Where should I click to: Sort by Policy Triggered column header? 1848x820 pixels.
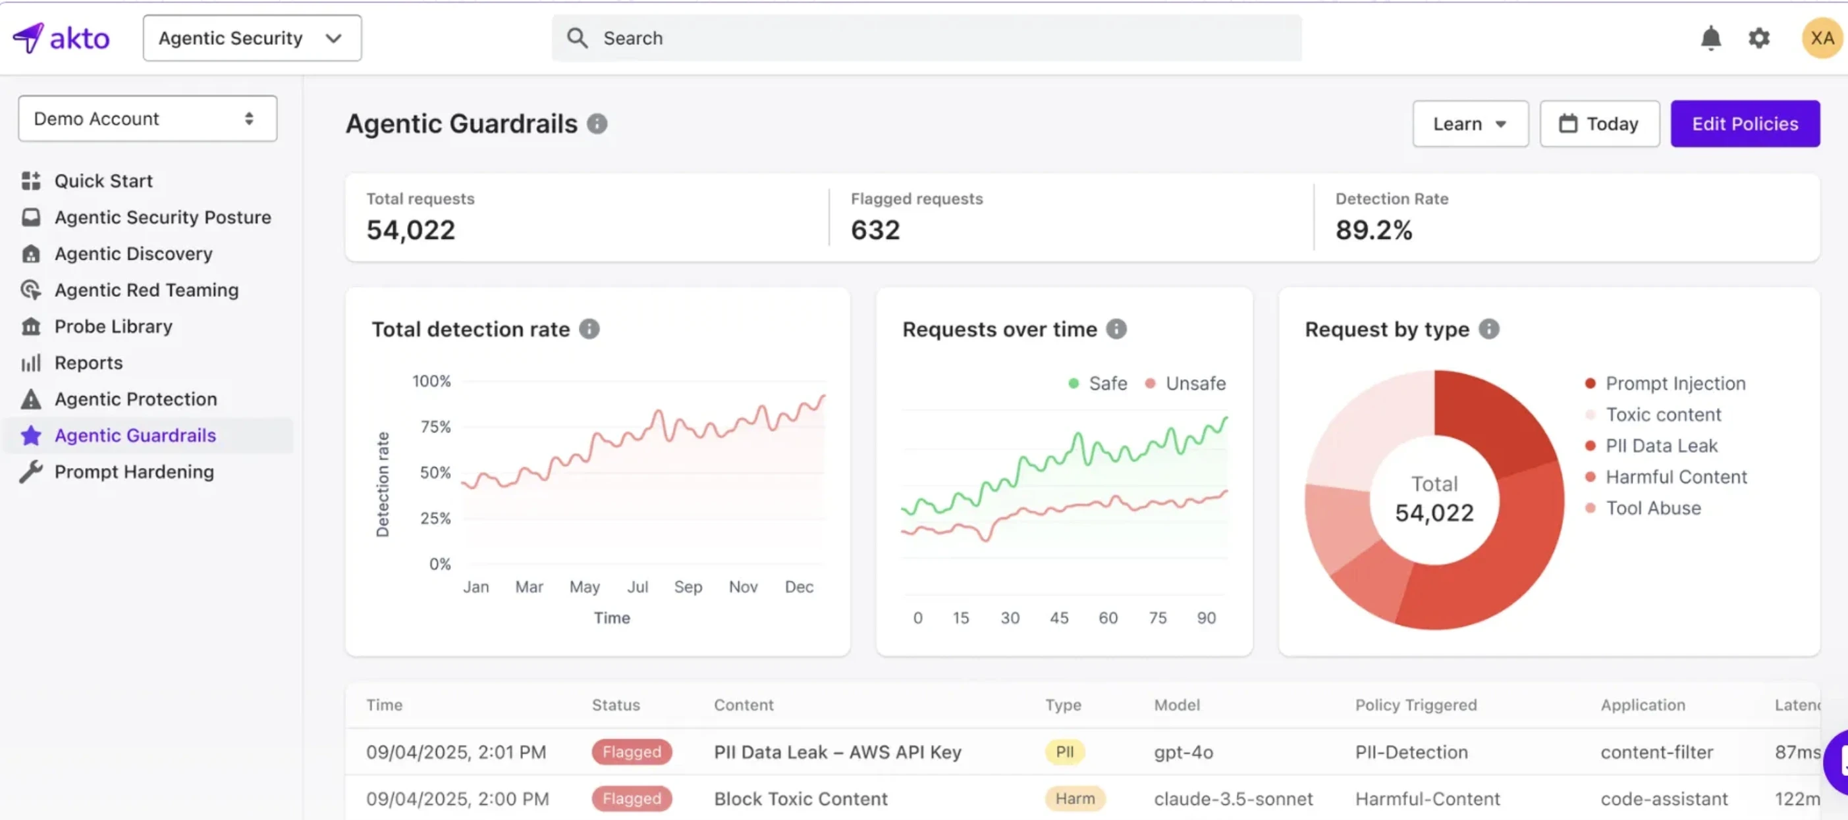pyautogui.click(x=1415, y=705)
